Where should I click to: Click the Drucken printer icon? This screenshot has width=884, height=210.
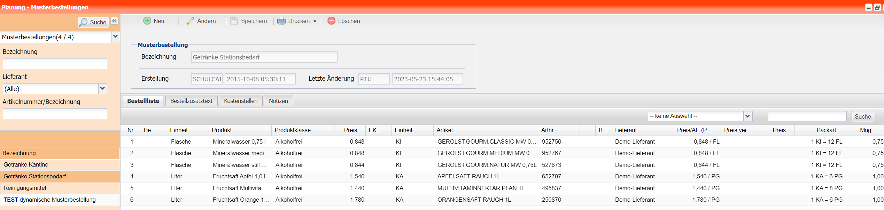281,21
